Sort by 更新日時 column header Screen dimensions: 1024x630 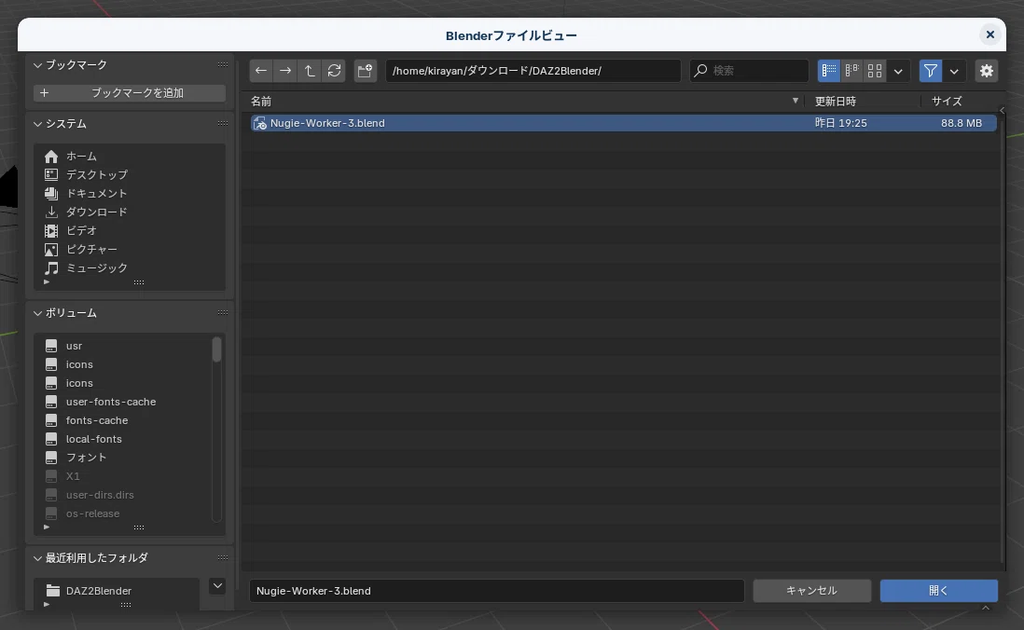pyautogui.click(x=862, y=102)
